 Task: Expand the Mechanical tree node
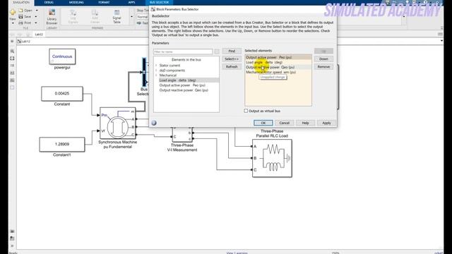coord(156,75)
